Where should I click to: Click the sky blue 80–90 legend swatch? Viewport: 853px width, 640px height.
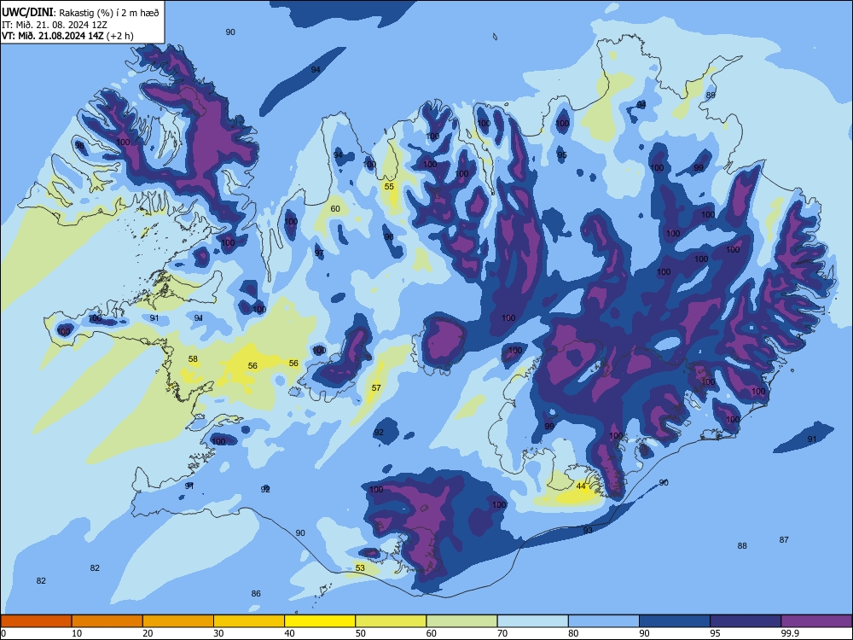point(604,621)
